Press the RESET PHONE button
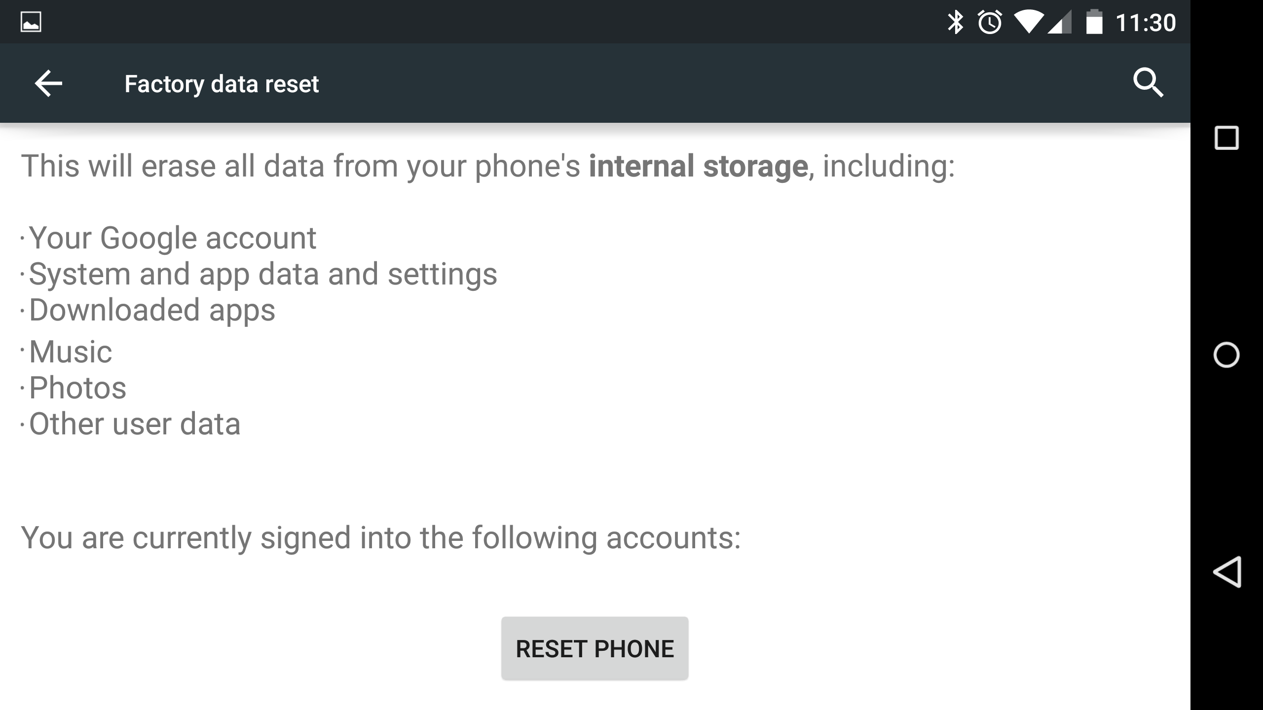This screenshot has width=1263, height=710. pyautogui.click(x=594, y=648)
